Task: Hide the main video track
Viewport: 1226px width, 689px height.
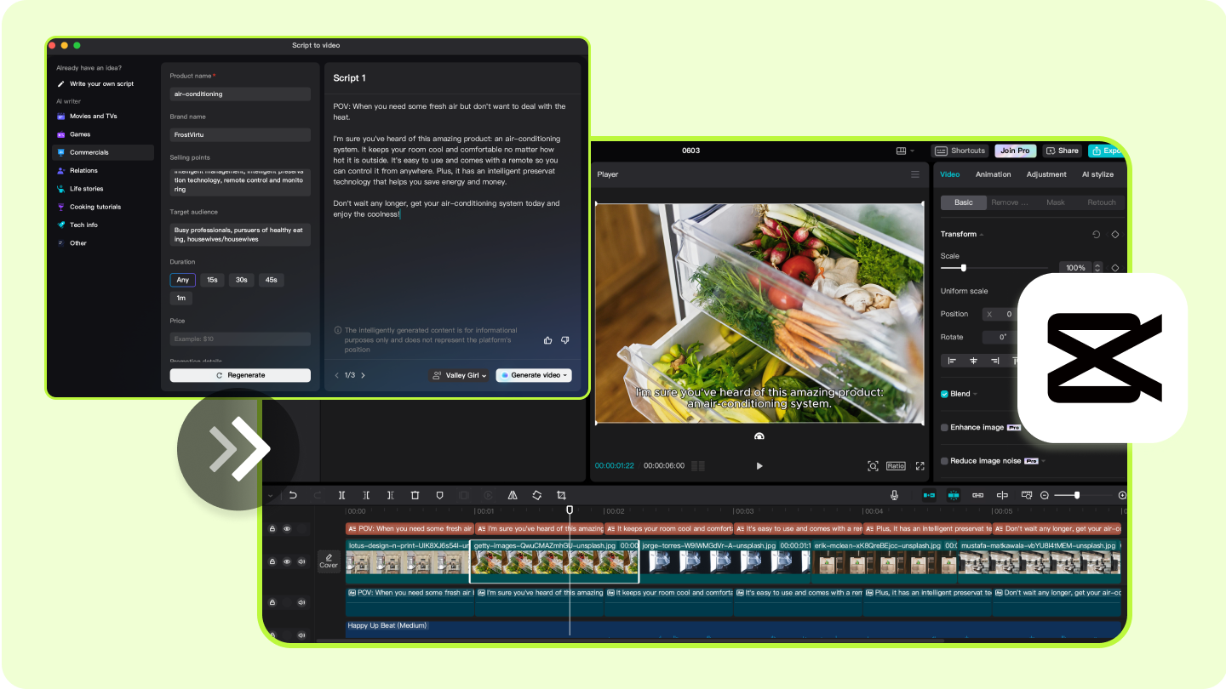Action: coord(287,561)
